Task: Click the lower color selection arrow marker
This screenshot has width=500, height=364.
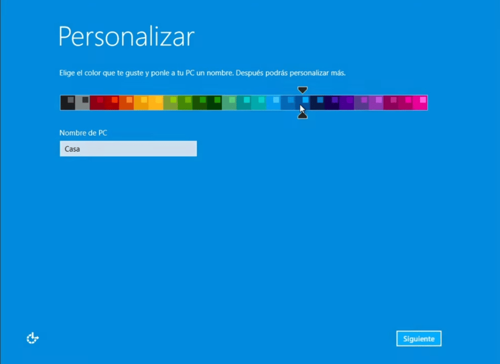Action: coord(302,115)
